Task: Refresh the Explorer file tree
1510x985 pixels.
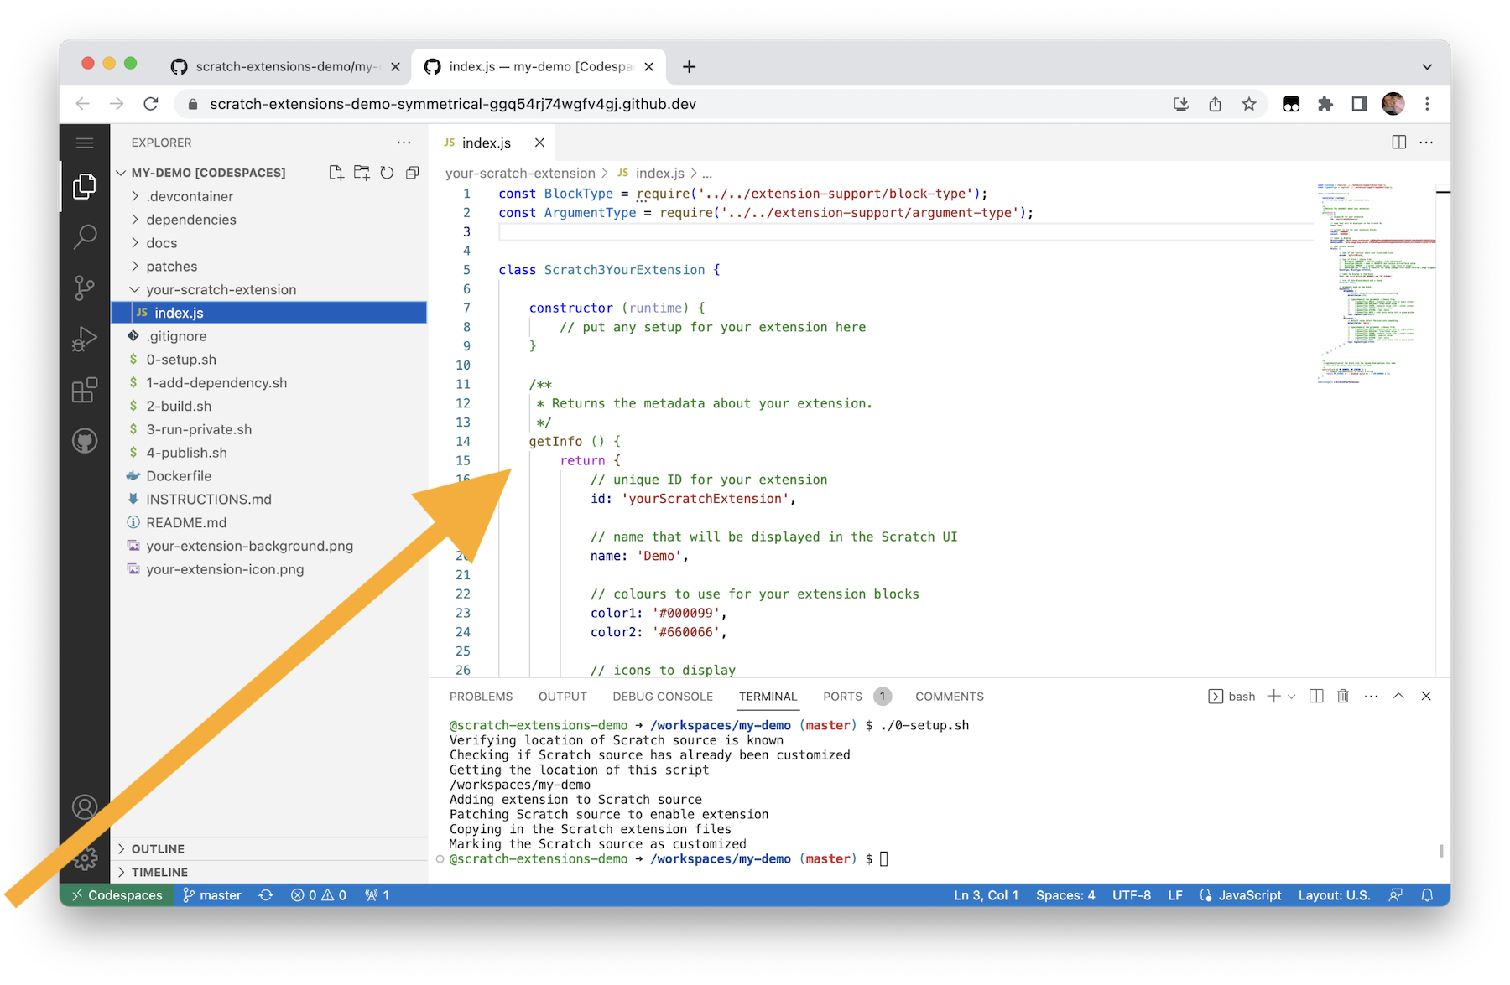Action: coord(387,172)
